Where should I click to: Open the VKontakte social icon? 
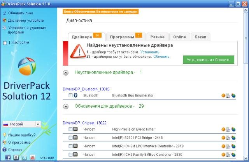pos(16,158)
